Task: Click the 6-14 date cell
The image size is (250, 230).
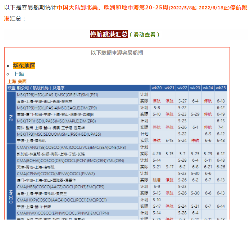Action: click(x=221, y=206)
